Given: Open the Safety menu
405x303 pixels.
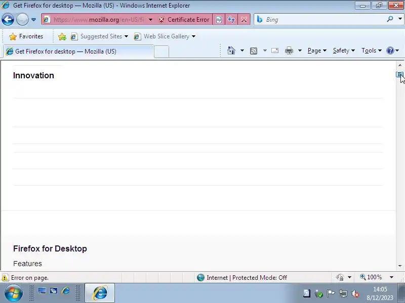Looking at the screenshot, I should coord(344,50).
